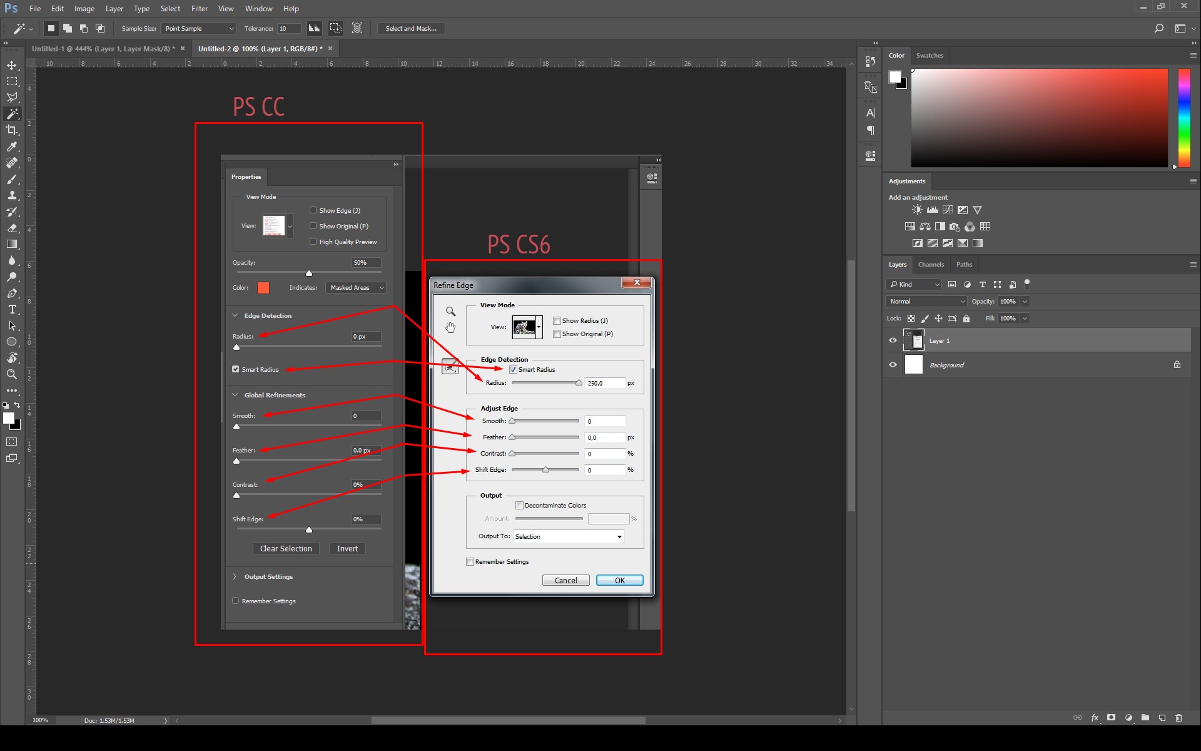The width and height of the screenshot is (1201, 751).
Task: Open the Fill dropdown arrow
Action: coord(1025,319)
